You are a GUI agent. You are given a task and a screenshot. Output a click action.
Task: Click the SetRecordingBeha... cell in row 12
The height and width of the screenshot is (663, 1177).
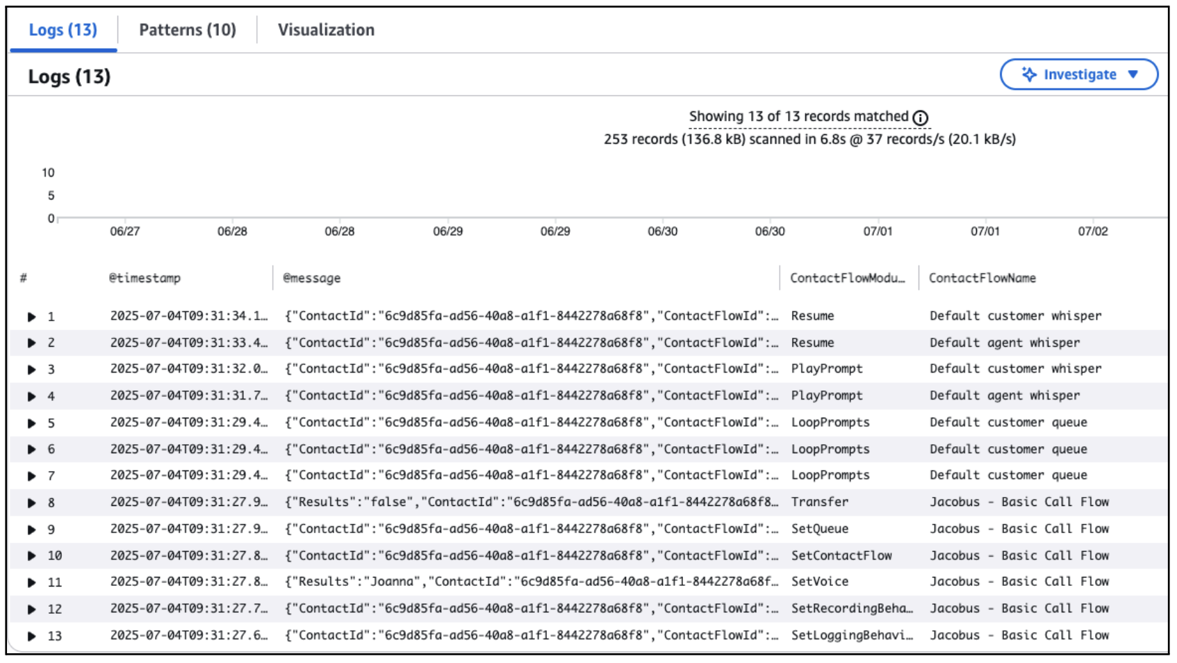851,609
